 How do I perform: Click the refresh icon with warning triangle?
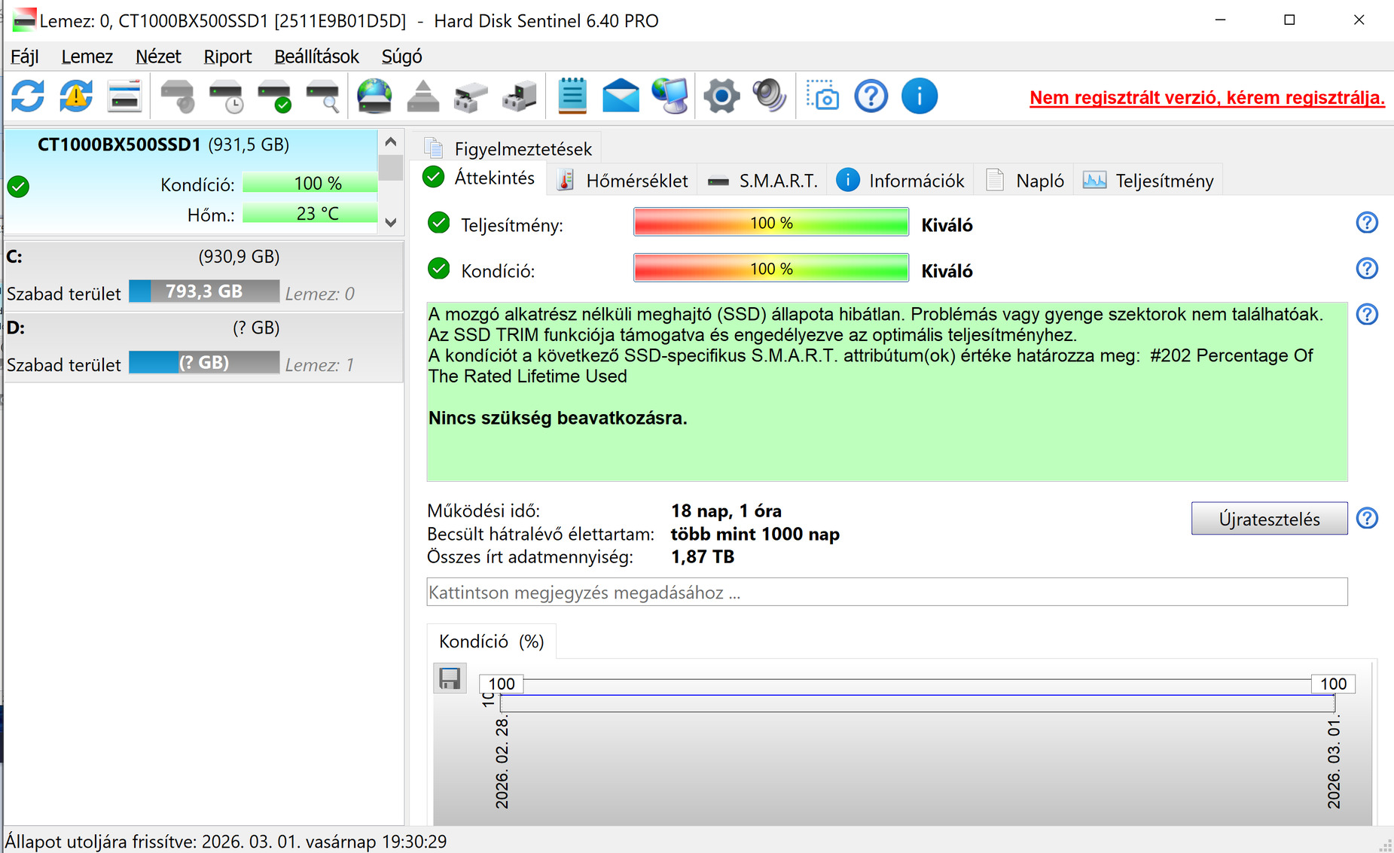[76, 96]
